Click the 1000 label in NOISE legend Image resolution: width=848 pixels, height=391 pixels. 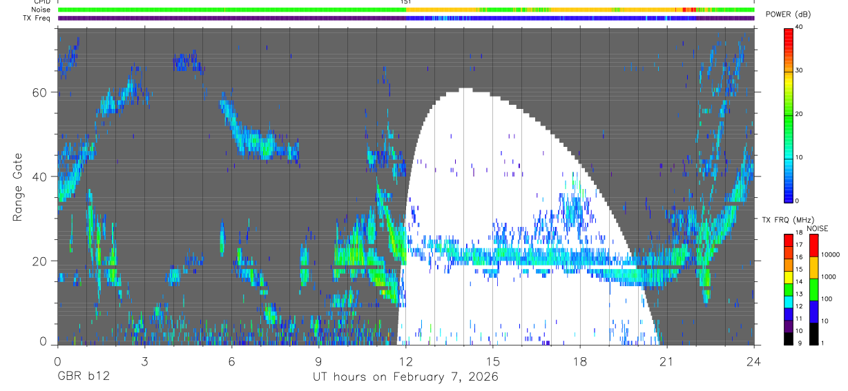pyautogui.click(x=829, y=277)
